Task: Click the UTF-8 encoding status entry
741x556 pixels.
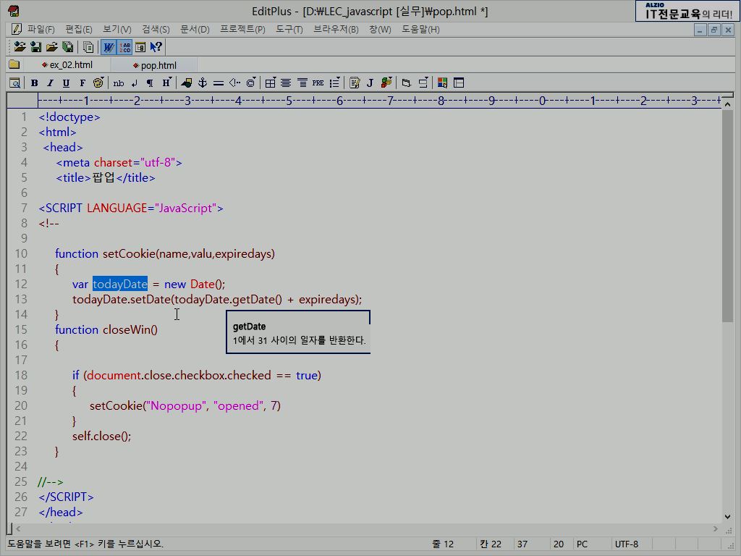Action: coord(627,544)
